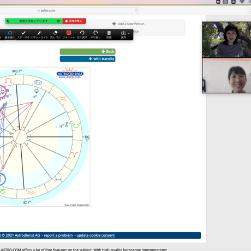Expand the chart with transits
This screenshot has width=251, height=251.
(87, 59)
